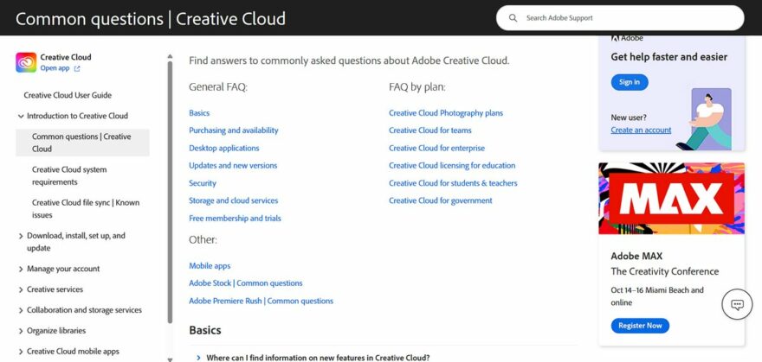Viewport: 762px width, 362px height.
Task: Click the Creative Cloud app logo icon
Action: pyautogui.click(x=26, y=62)
